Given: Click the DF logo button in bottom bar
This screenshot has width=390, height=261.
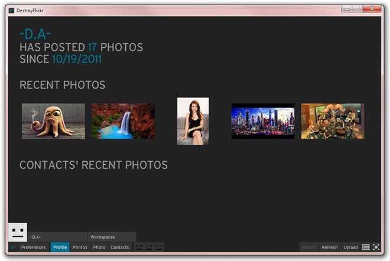Looking at the screenshot, I should tap(13, 247).
